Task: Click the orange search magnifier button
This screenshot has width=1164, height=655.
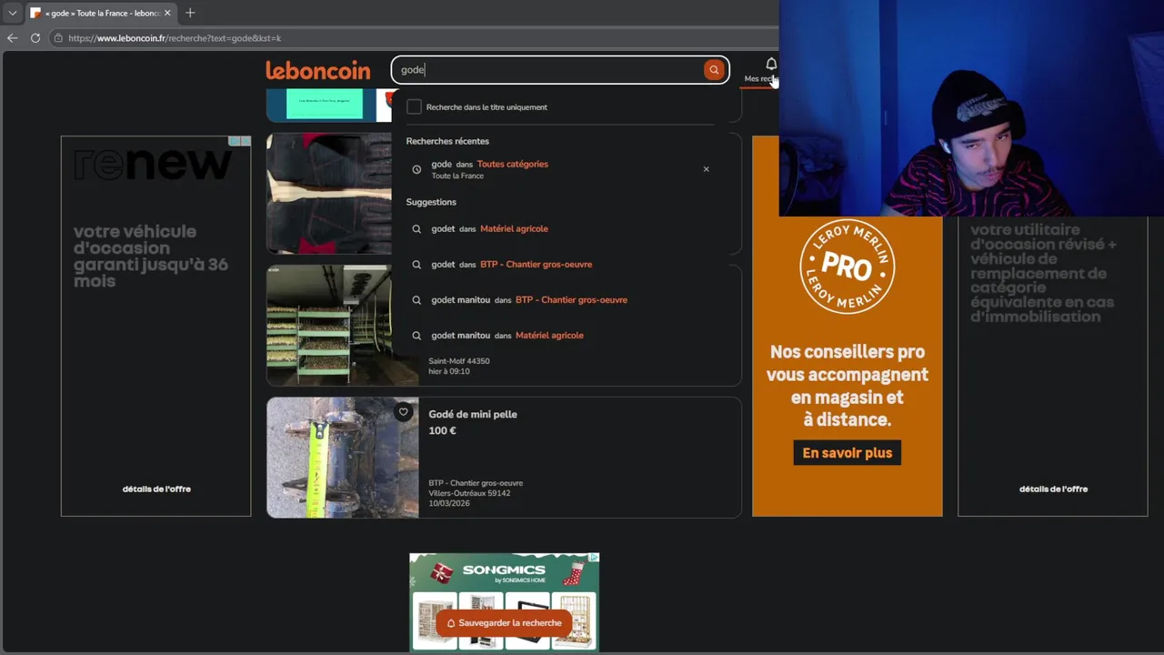Action: [714, 70]
